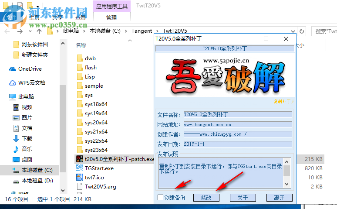The image size is (337, 209).
Task: Select the sys20x64 folder icon
Action: click(80, 122)
